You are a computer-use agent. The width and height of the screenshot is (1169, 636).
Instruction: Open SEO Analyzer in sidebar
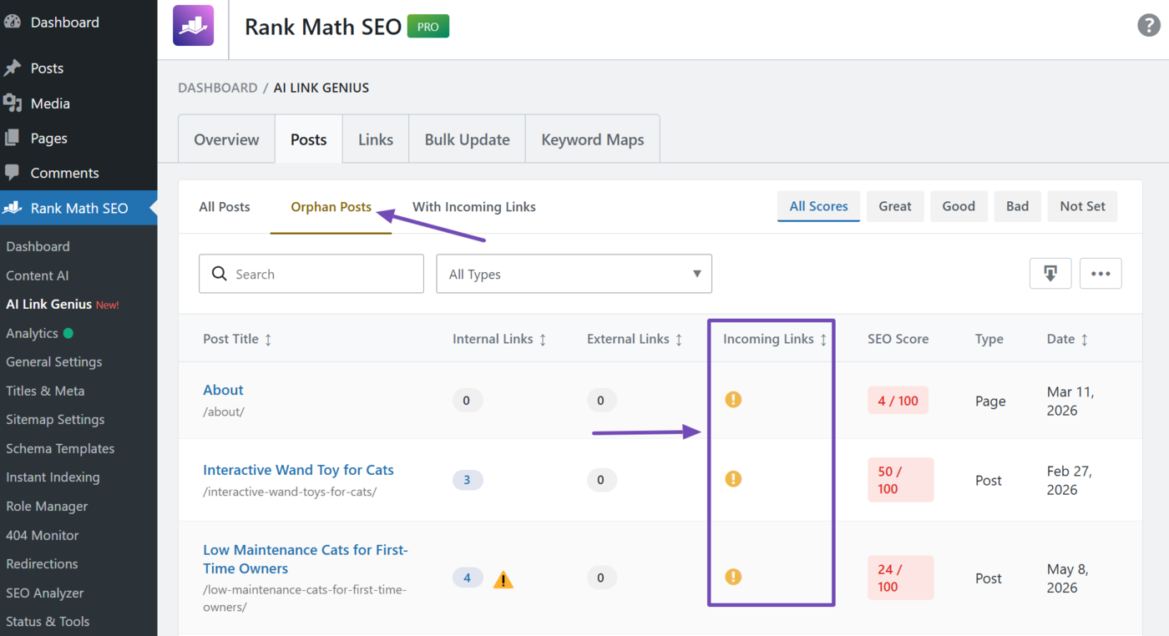[x=45, y=593]
